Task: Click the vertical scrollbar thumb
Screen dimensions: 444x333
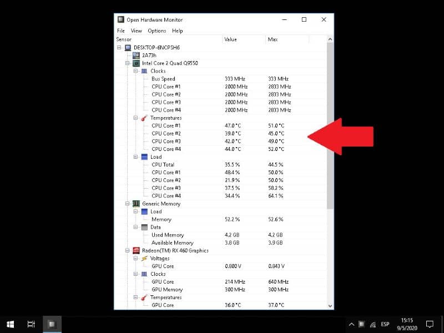Action: [330, 126]
